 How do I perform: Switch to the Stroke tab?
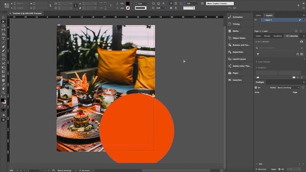click(267, 36)
